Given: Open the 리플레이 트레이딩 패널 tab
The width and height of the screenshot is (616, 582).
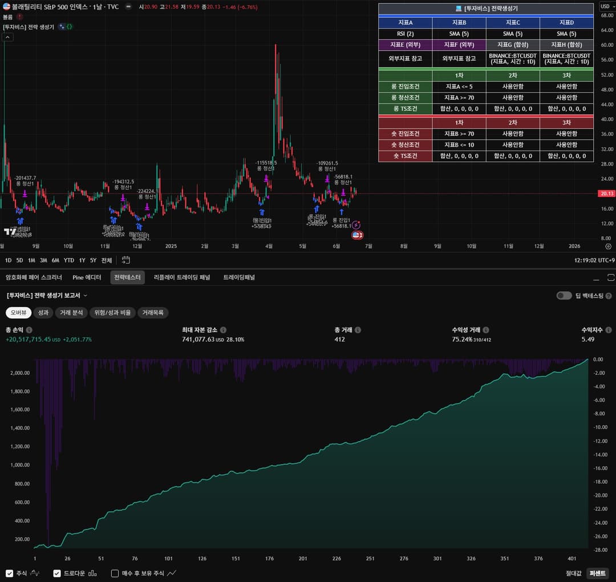Looking at the screenshot, I should [x=182, y=277].
